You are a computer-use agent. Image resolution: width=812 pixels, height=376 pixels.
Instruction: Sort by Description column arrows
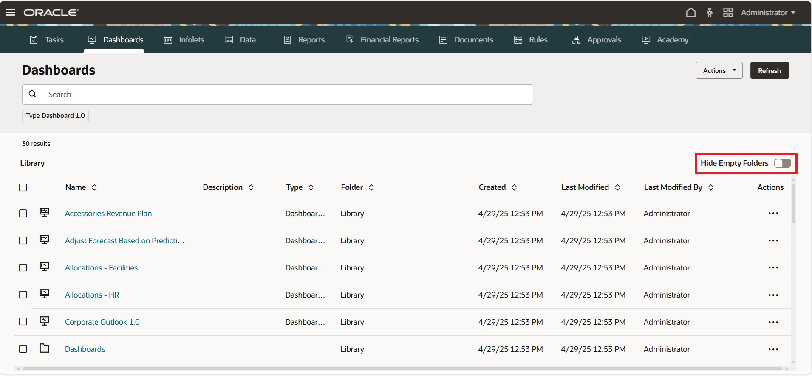(x=251, y=187)
